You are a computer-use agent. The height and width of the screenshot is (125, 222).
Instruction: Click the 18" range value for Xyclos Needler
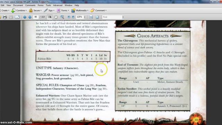pos(123,106)
